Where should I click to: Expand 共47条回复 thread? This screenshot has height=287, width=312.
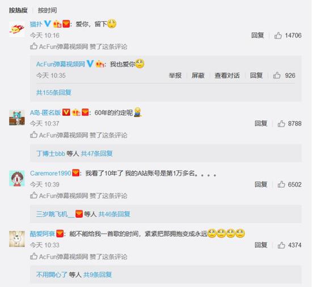click(x=97, y=153)
